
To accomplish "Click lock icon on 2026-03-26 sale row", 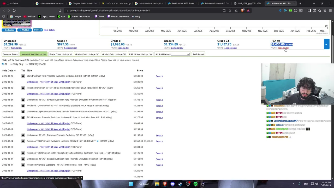I will coord(23,76).
